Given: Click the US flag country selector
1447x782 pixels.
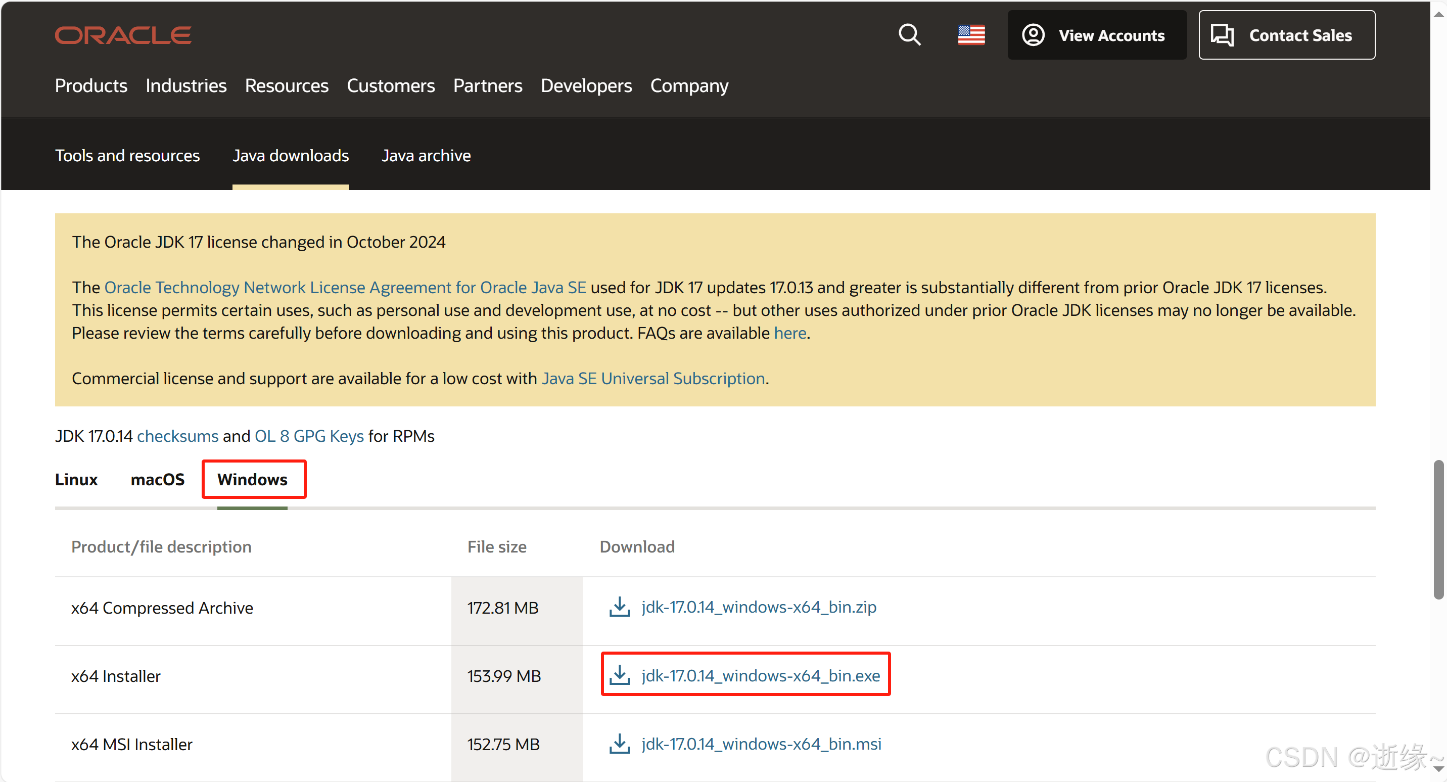Looking at the screenshot, I should 971,35.
